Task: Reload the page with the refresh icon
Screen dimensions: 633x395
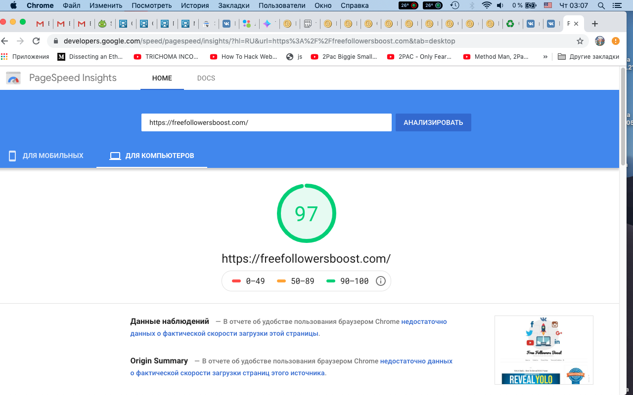Action: pos(36,41)
